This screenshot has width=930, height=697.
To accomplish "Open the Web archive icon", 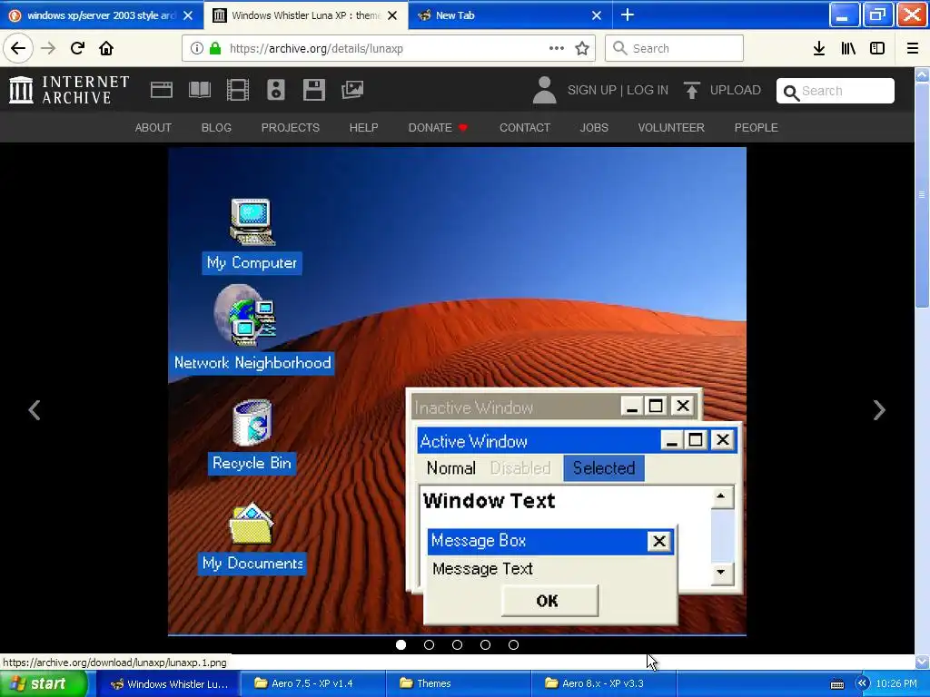I will pyautogui.click(x=162, y=90).
